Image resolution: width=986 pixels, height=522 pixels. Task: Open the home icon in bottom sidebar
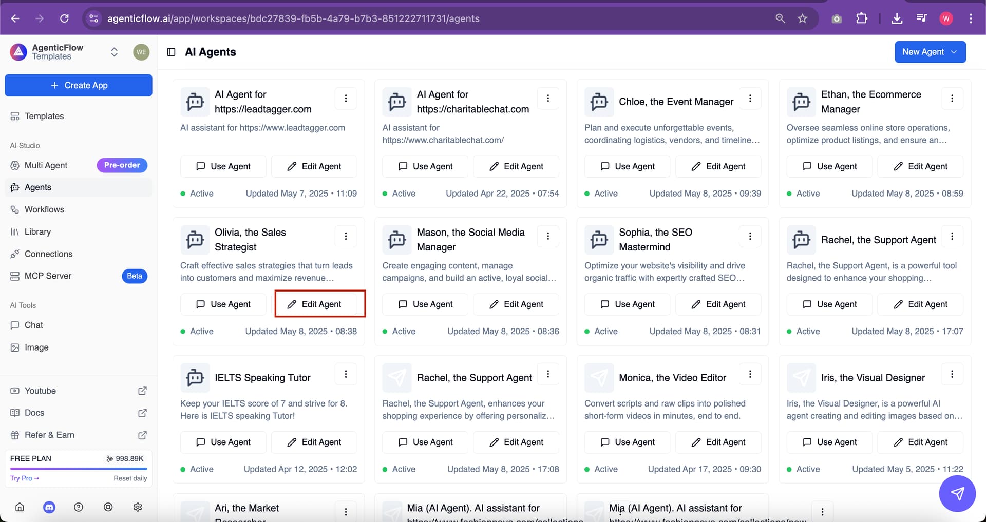pyautogui.click(x=20, y=507)
